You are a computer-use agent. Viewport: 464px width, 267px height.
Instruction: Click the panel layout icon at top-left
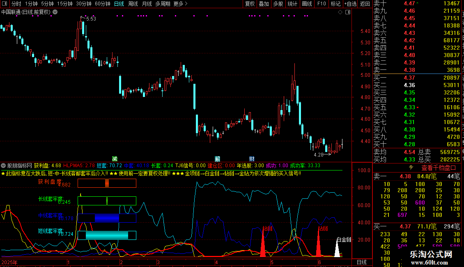[x=5, y=4]
